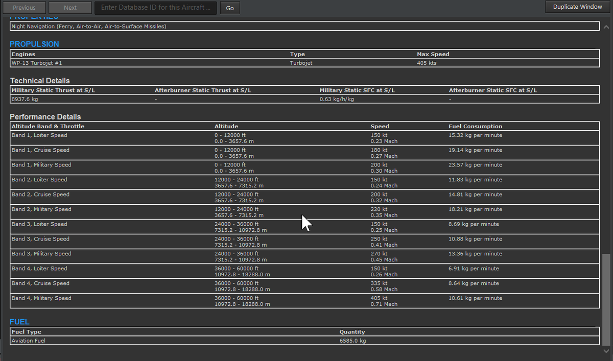Screen dimensions: 613x361
Task: Select the Night Navigation properties row
Action: [304, 26]
